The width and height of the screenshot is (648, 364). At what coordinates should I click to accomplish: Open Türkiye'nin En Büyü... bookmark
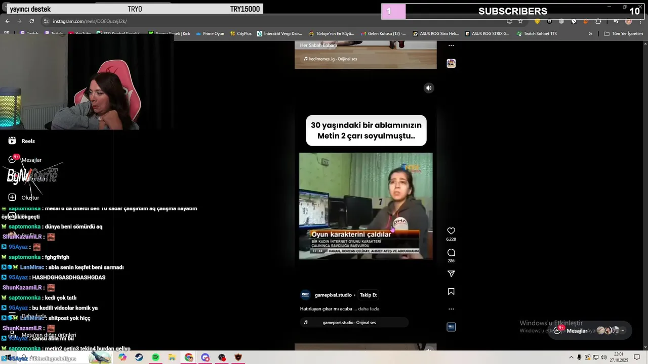pos(331,34)
